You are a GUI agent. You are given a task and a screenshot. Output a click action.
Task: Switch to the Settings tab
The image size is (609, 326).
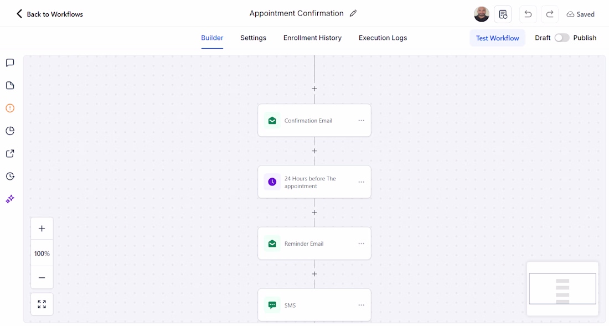point(253,38)
